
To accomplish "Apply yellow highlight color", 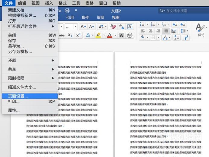I will click(98, 35).
